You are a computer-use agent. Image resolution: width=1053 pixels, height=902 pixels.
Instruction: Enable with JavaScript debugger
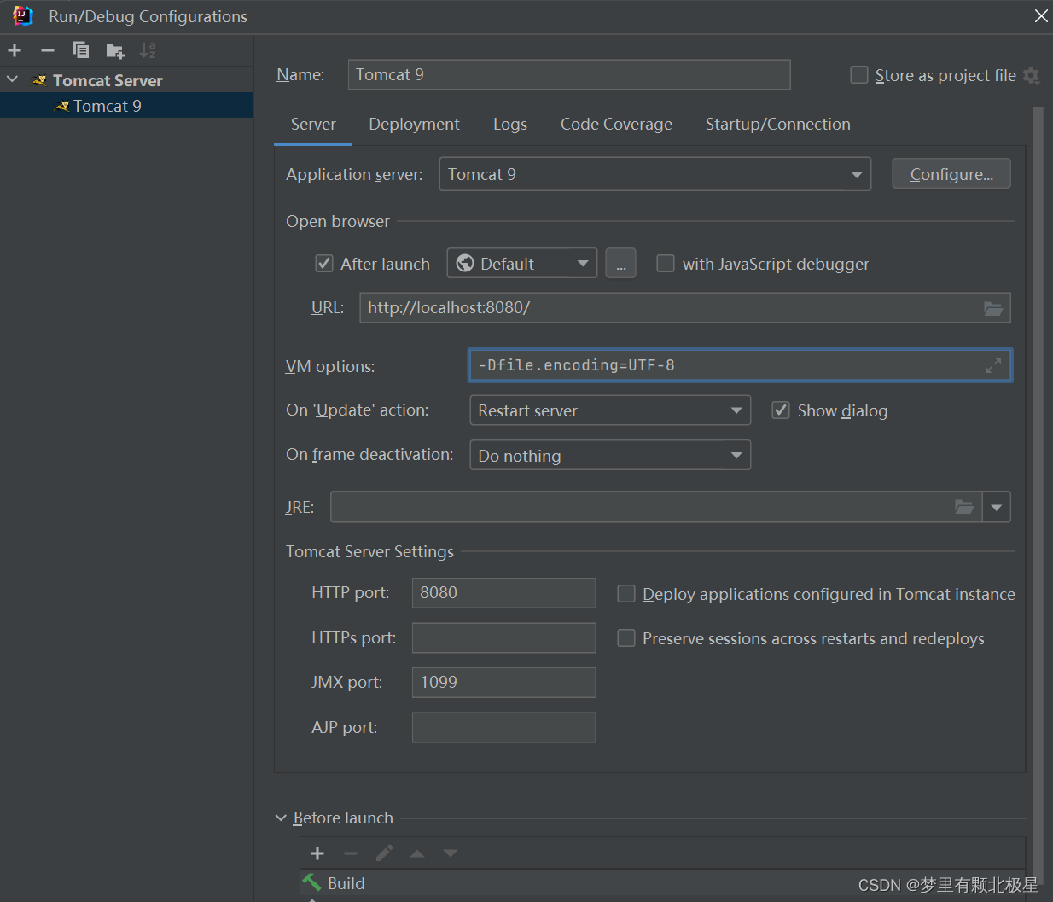666,264
